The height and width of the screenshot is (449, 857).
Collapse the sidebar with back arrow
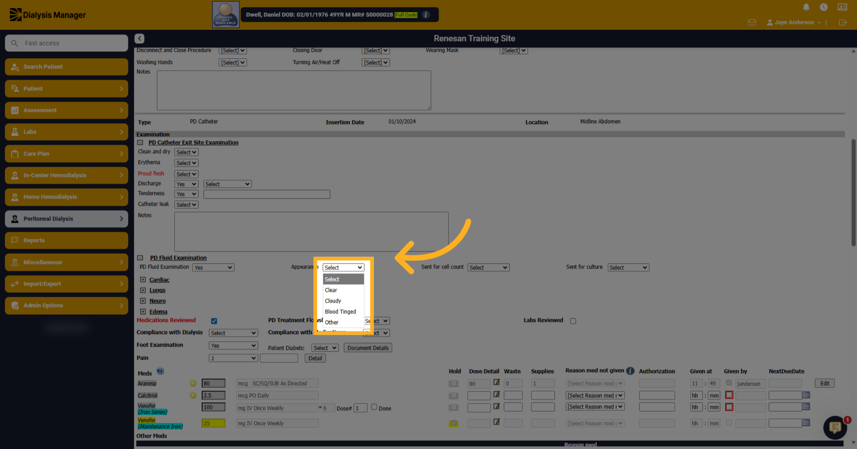(139, 38)
